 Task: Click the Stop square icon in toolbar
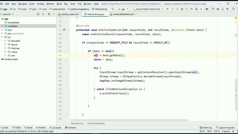[x=201, y=9]
